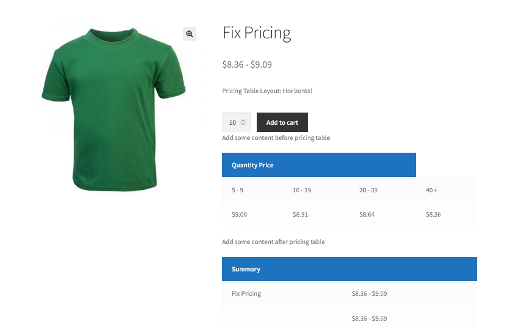Click the magnifier zoom icon on product image
This screenshot has width=511, height=328.
[190, 34]
